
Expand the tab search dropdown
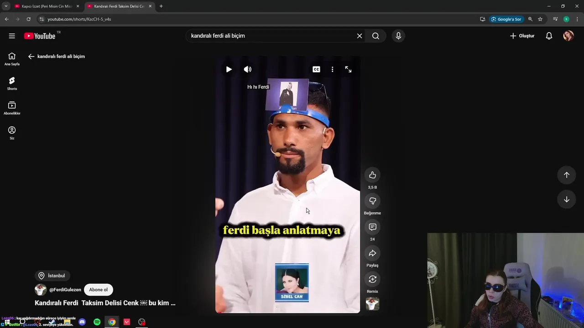tap(6, 6)
